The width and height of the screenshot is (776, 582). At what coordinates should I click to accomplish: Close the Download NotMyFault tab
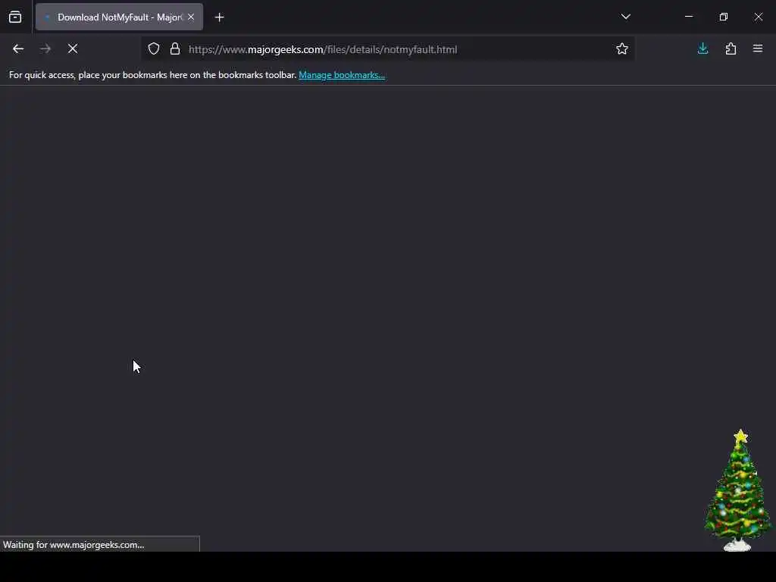pos(191,17)
